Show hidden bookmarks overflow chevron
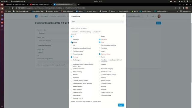This screenshot has height=108, width=192. 178,11
